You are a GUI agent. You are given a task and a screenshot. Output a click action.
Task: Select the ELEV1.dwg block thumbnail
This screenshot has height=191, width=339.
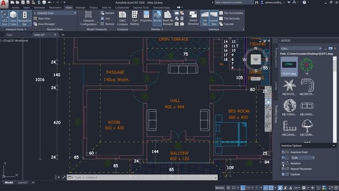click(289, 66)
